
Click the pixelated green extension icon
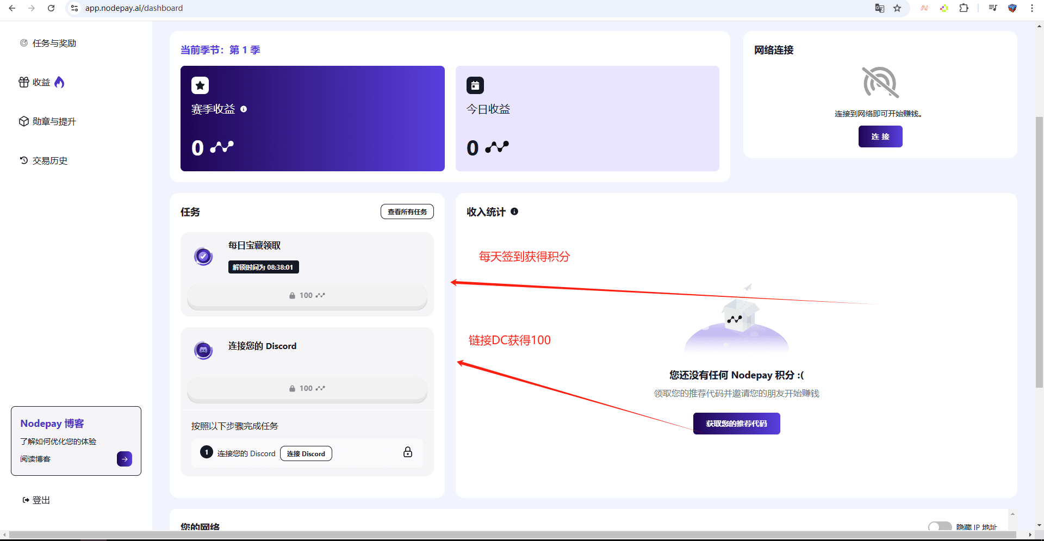(944, 8)
